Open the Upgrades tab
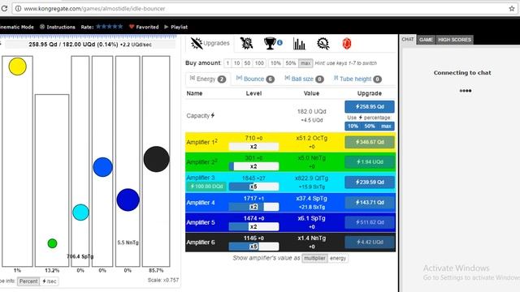The height and width of the screenshot is (292, 520). (210, 43)
